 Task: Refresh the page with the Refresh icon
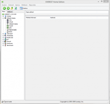coord(16,8)
